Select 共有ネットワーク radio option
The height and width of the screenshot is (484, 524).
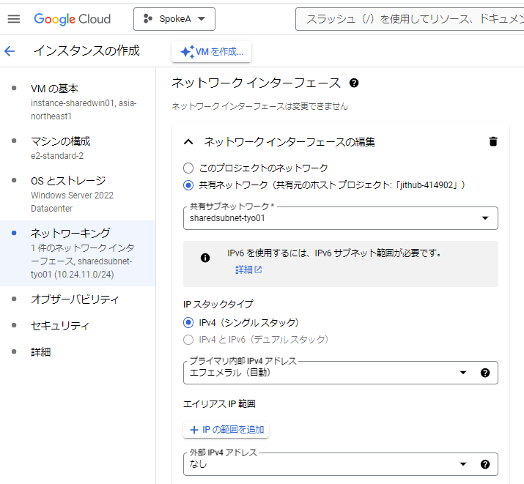pyautogui.click(x=188, y=185)
